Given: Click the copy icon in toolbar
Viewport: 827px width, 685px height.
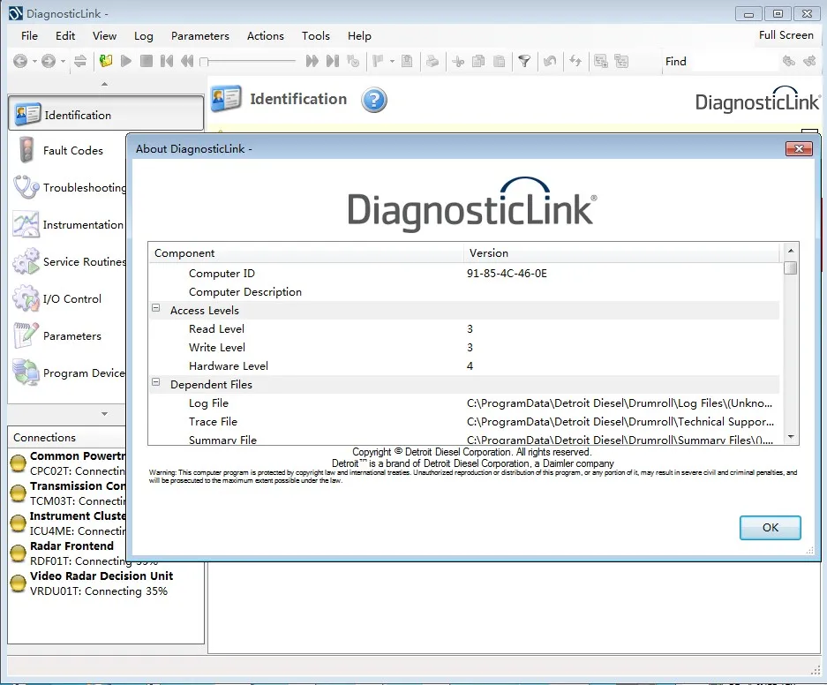Looking at the screenshot, I should (x=478, y=61).
